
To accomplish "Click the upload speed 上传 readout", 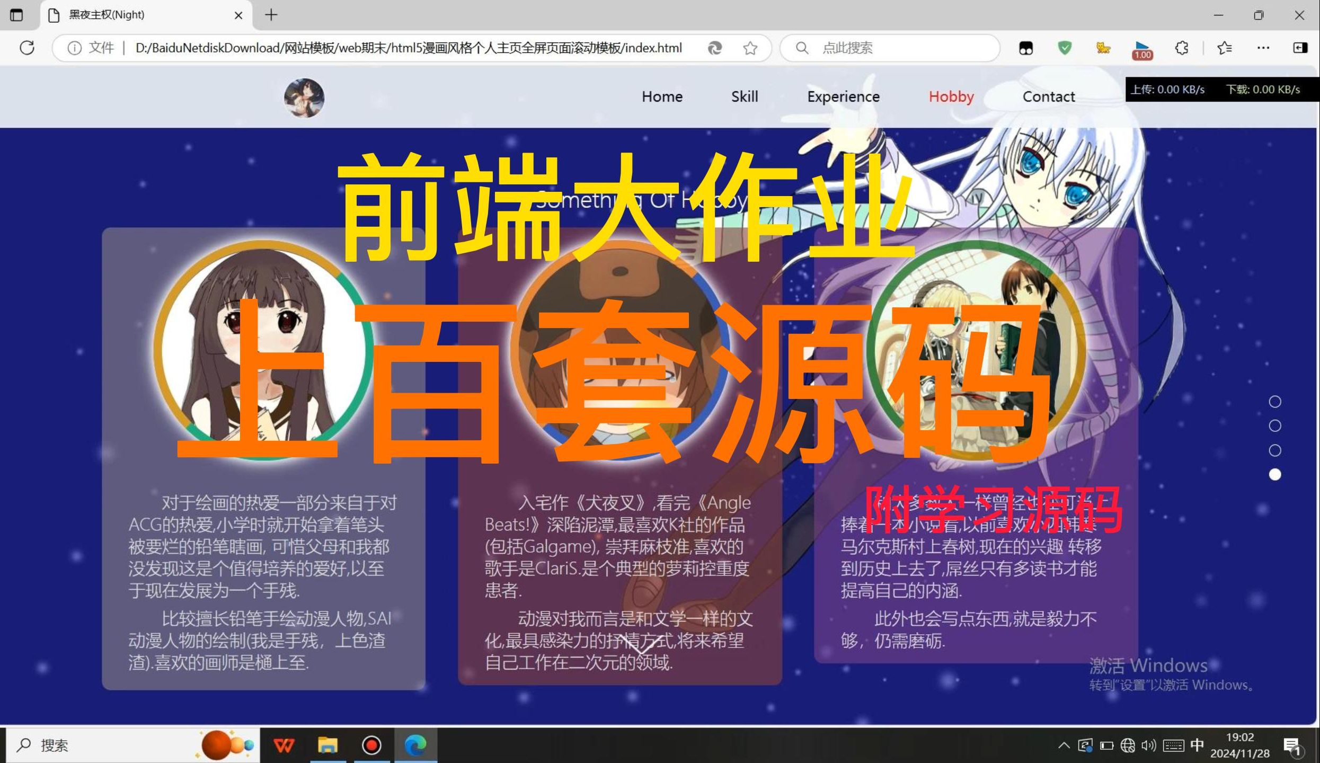I will click(x=1167, y=90).
